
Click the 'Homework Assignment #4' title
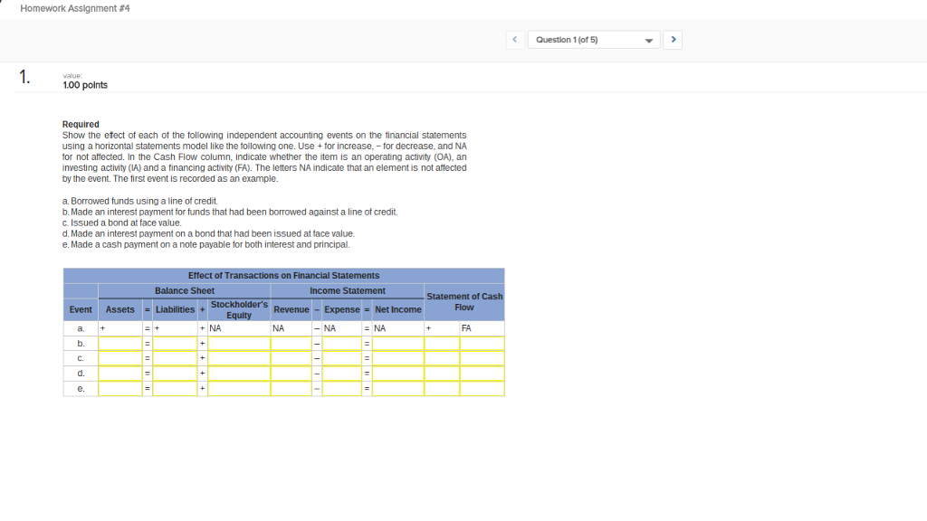75,8
